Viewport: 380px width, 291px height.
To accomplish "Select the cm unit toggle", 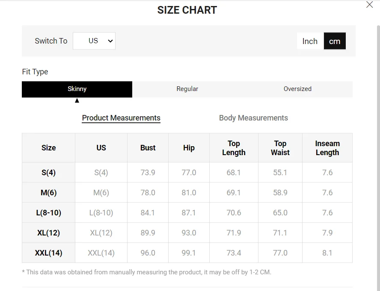I will [335, 41].
